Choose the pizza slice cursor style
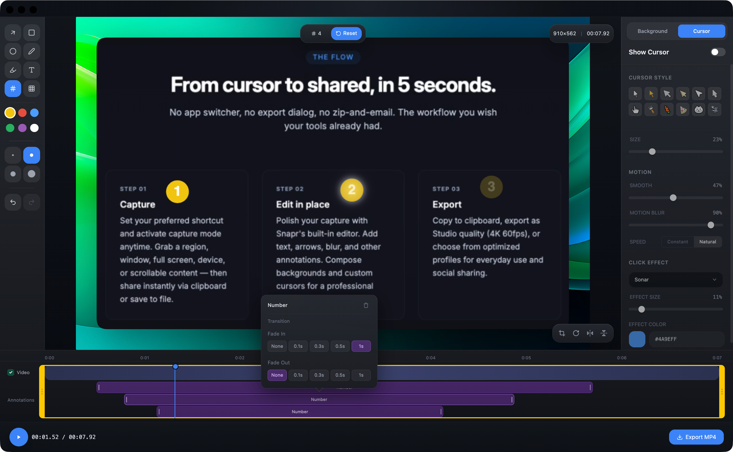Screen dimensions: 733x452 point(683,110)
